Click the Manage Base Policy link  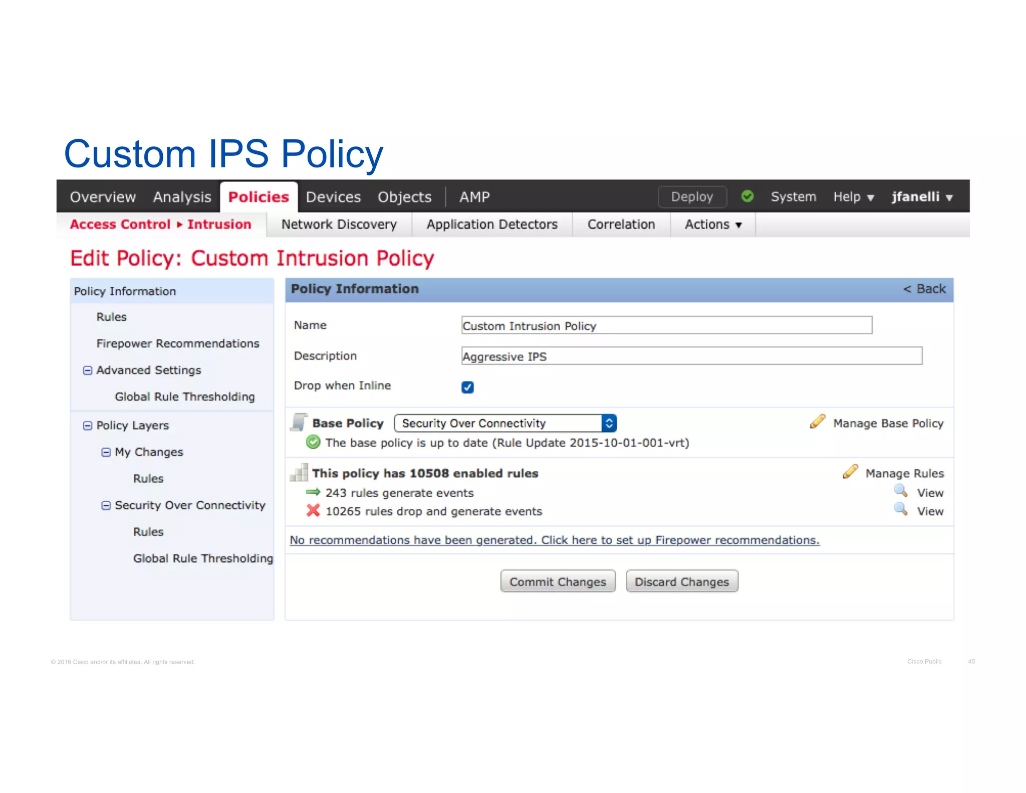[888, 424]
